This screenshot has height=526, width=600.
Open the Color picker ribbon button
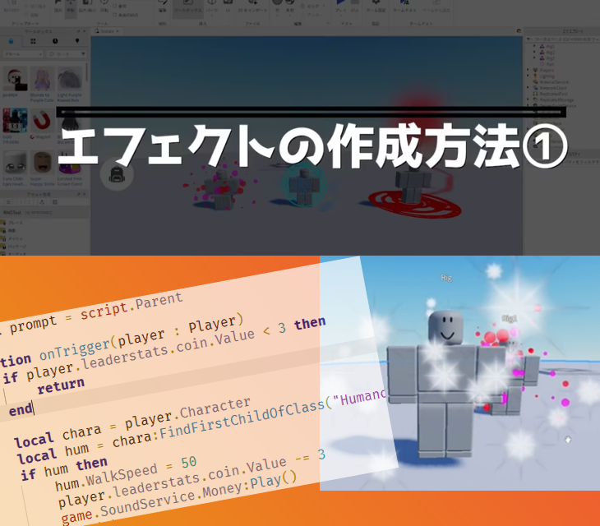tap(278, 7)
